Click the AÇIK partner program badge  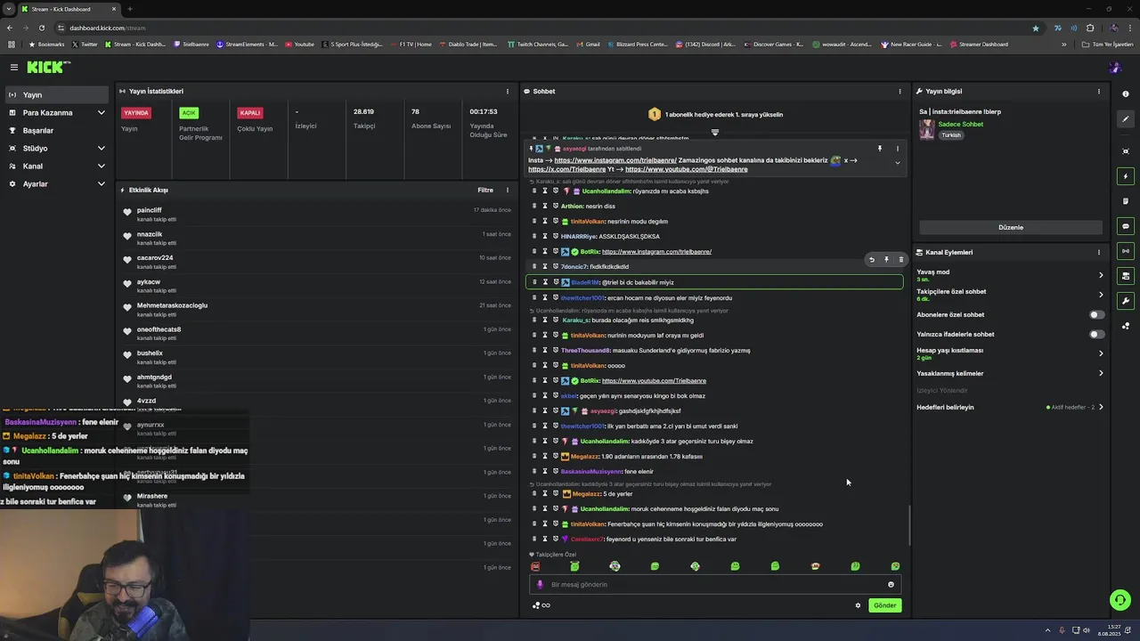click(x=189, y=113)
